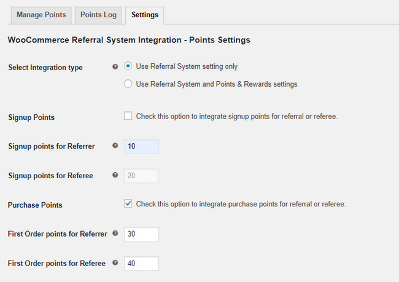This screenshot has height=282, width=399.
Task: Click the Signup points for Referrer label
Action: click(x=52, y=146)
